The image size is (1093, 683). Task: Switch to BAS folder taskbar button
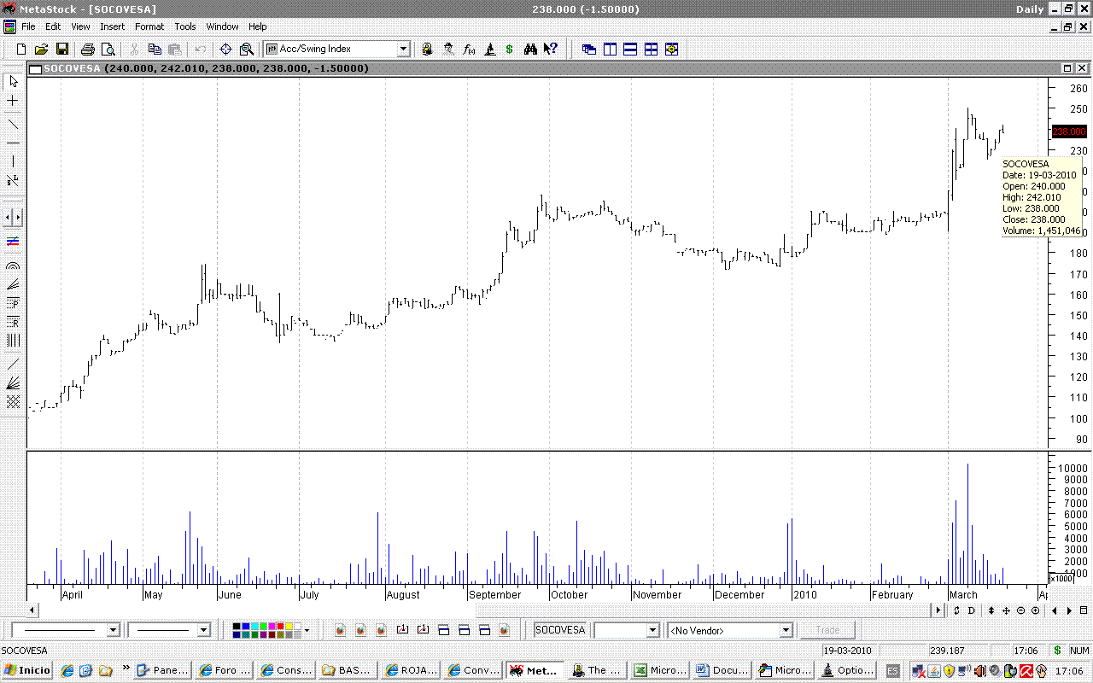pos(348,670)
